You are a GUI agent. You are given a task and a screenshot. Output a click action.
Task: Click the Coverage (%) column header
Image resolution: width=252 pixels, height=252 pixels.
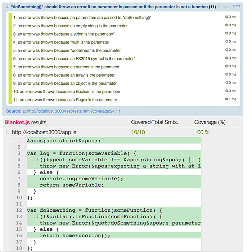[210, 122]
